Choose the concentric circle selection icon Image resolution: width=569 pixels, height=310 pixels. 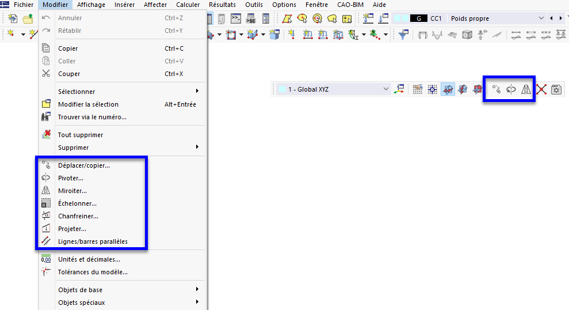tap(317, 18)
